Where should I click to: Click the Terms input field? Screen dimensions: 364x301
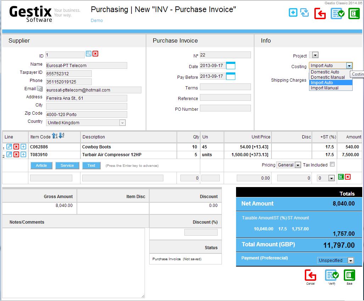tap(225, 87)
